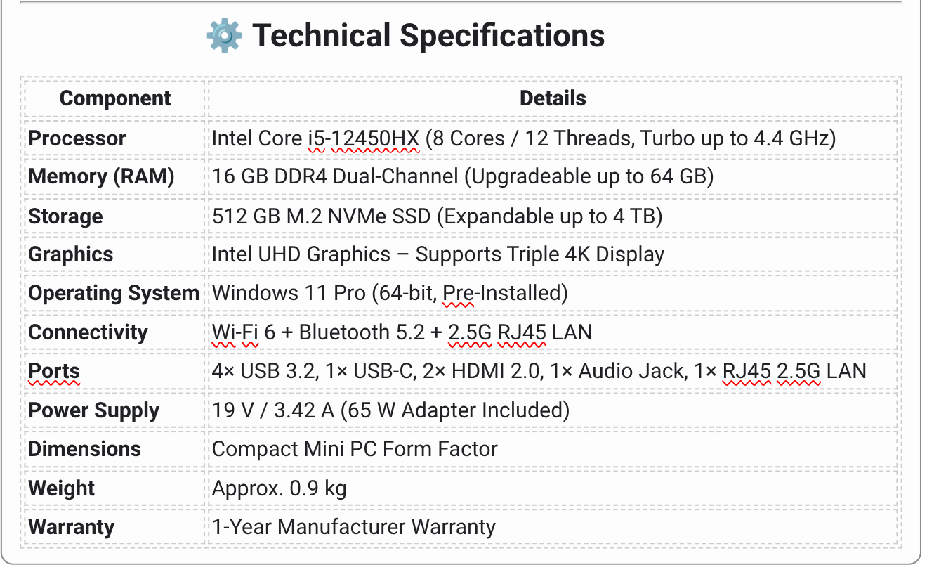This screenshot has width=927, height=565.
Task: Click the 512 GB M.2 NVMe SSD cell
Action: [321, 216]
